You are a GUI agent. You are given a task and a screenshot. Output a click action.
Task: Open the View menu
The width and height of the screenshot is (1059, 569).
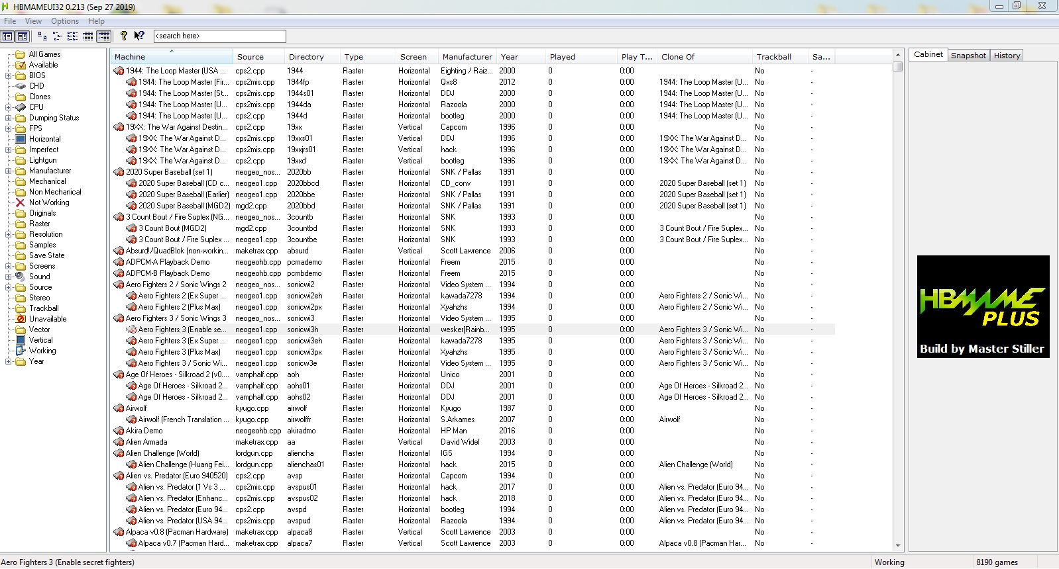[x=33, y=21]
